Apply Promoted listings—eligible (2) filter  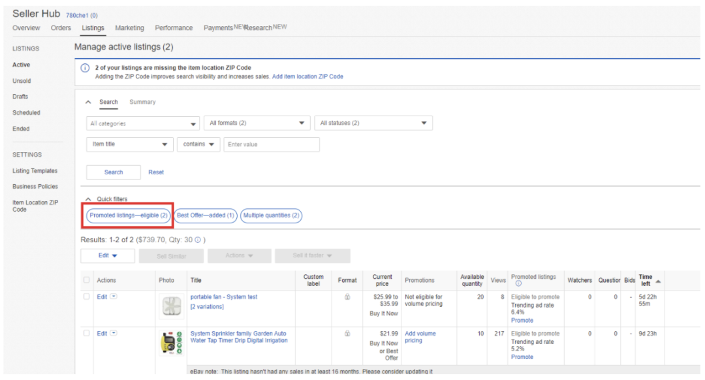click(128, 215)
